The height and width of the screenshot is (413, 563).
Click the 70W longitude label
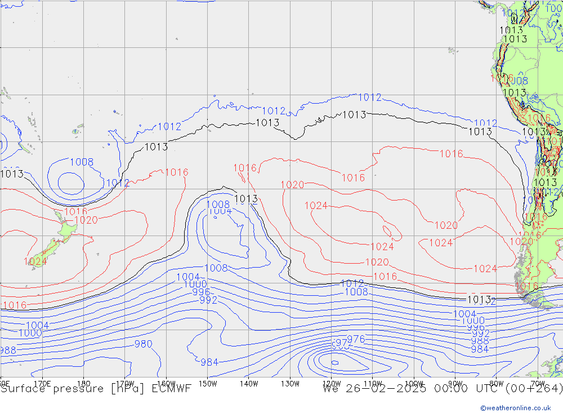[538, 384]
